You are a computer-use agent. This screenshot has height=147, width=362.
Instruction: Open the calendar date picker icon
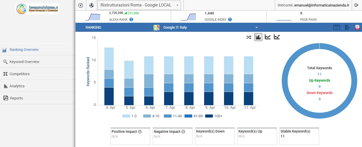(x=336, y=27)
